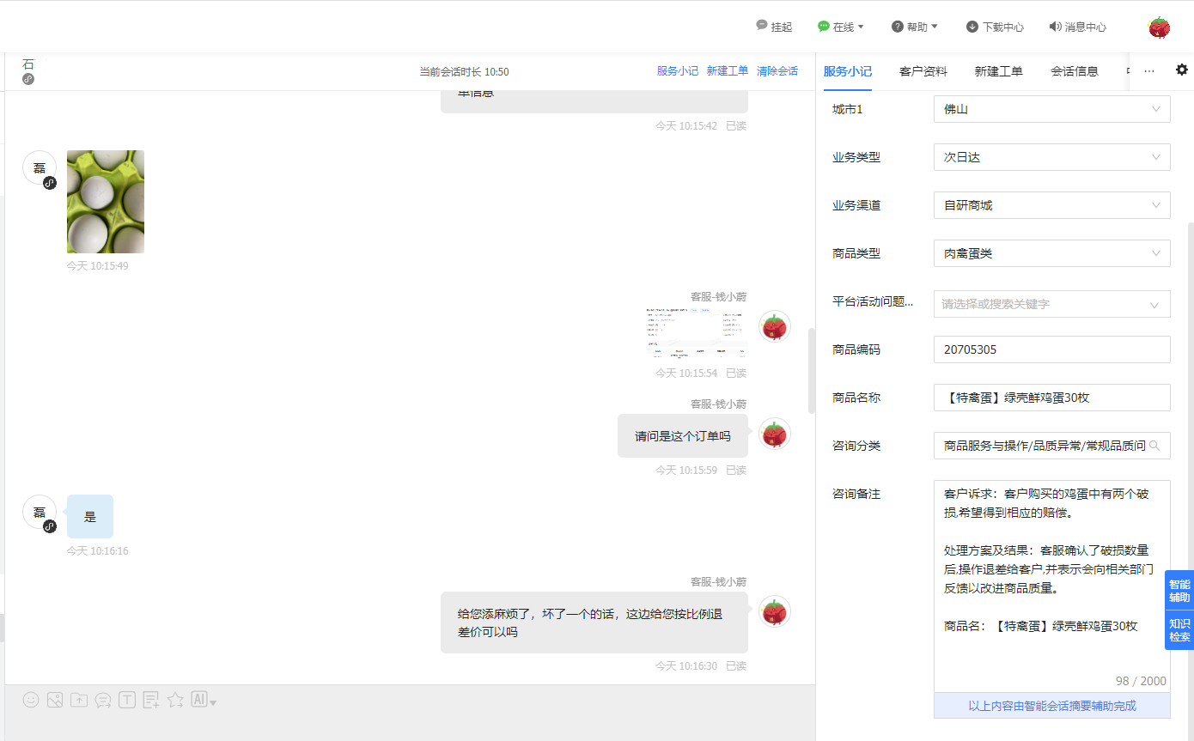Open the 商品类型 dropdown showing 肉禽蛋类
Viewport: 1194px width, 741px height.
tap(1051, 253)
